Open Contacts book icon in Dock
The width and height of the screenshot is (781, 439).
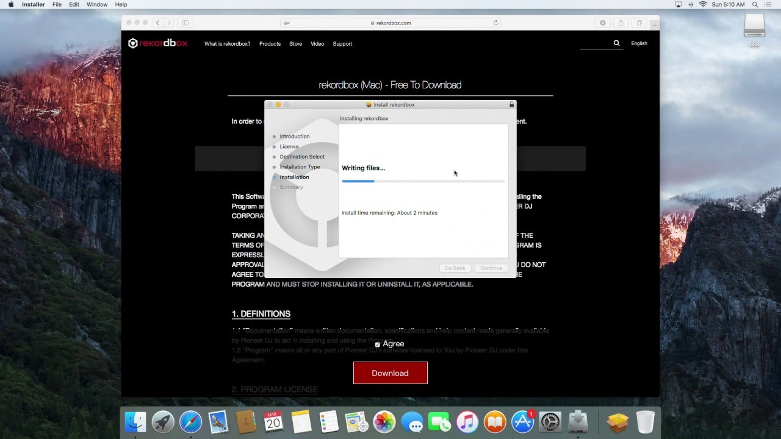coord(246,422)
